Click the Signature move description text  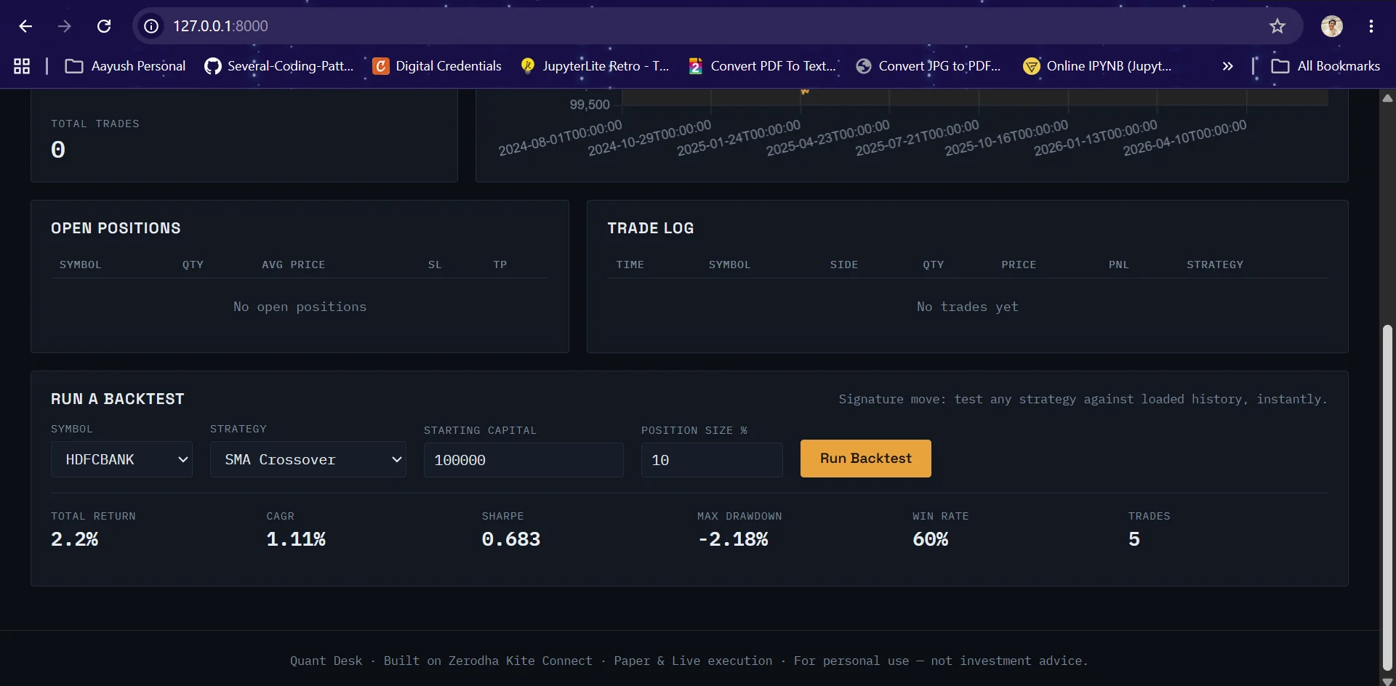coord(1083,399)
